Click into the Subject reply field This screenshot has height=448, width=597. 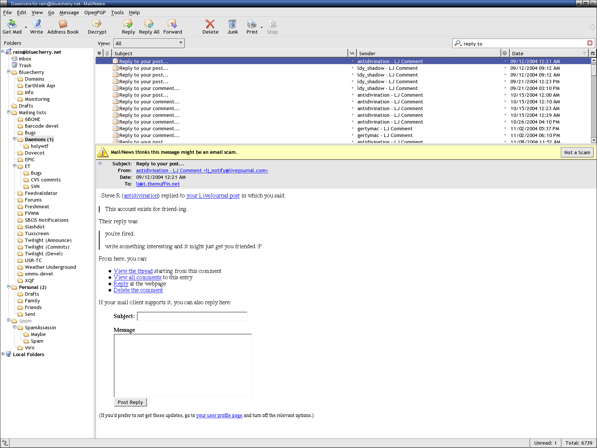click(x=192, y=316)
